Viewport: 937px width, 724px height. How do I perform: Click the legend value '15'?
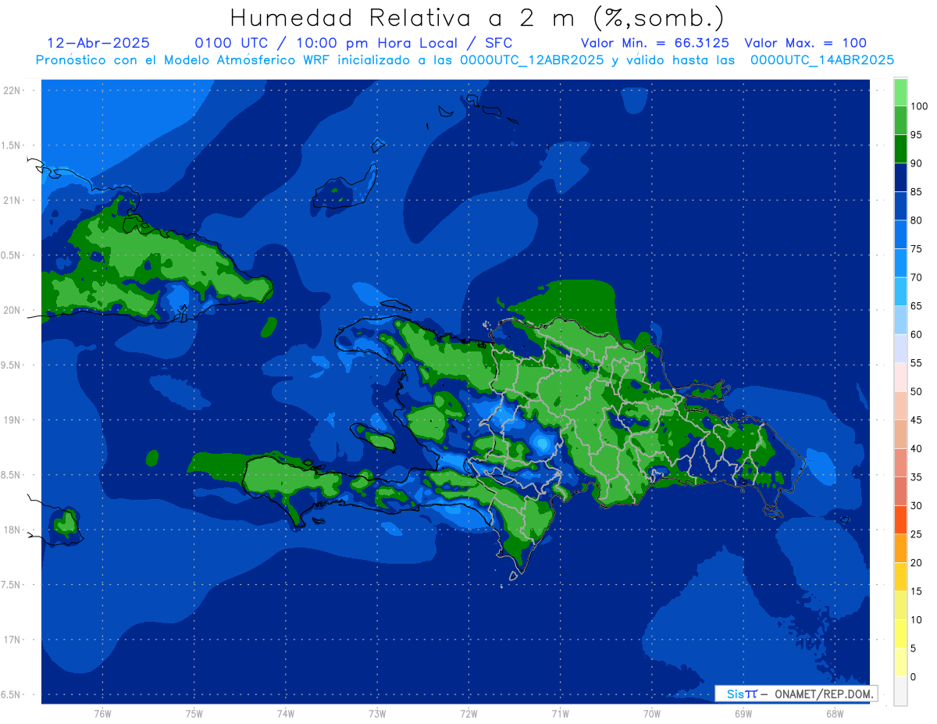[916, 591]
